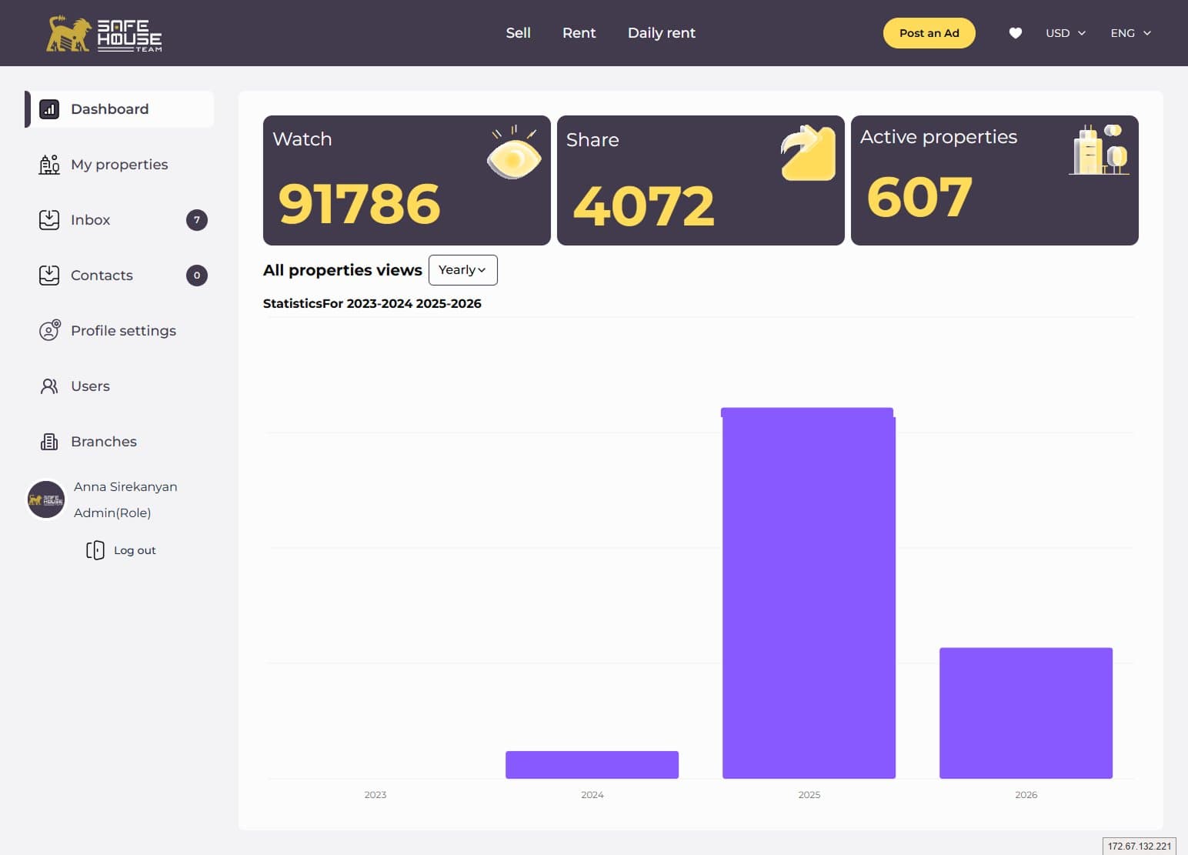Click the Active properties count 607

pos(919,197)
